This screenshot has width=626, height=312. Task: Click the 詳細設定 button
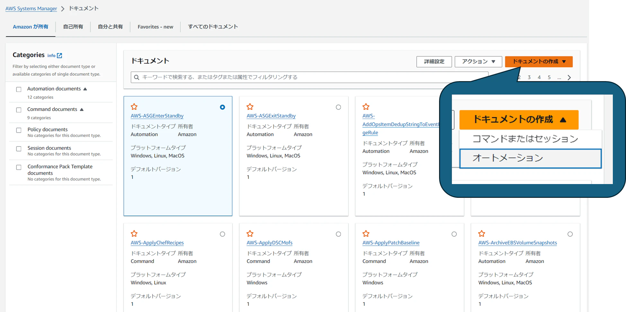(434, 62)
